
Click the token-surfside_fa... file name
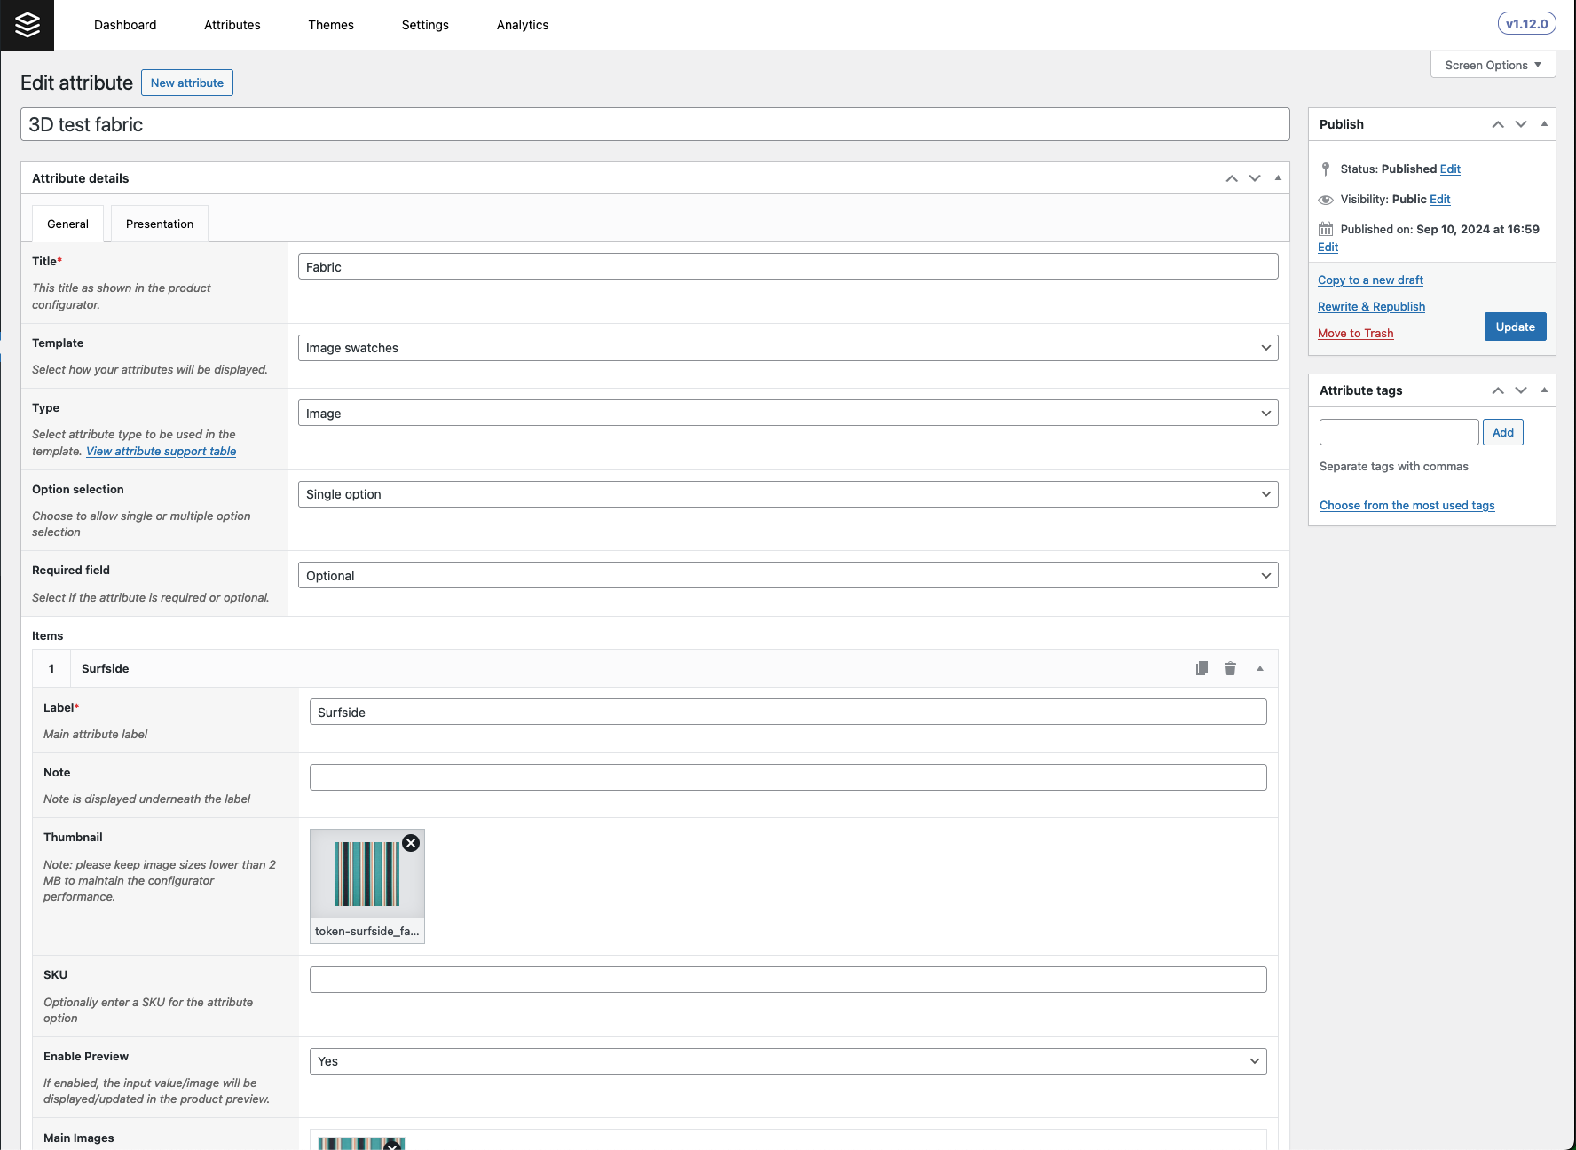(366, 931)
